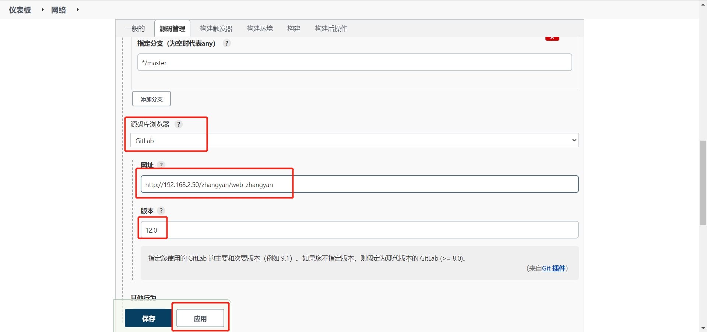Click the 添加分支 button
707x332 pixels.
(x=151, y=99)
